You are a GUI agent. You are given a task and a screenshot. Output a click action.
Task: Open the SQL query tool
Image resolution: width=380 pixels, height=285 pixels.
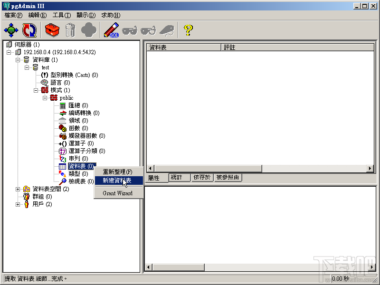[x=111, y=29]
